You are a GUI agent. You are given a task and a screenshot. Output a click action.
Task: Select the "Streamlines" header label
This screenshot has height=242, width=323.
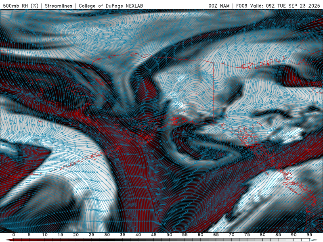59,6
